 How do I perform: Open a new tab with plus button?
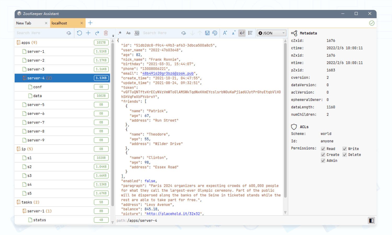pos(90,23)
